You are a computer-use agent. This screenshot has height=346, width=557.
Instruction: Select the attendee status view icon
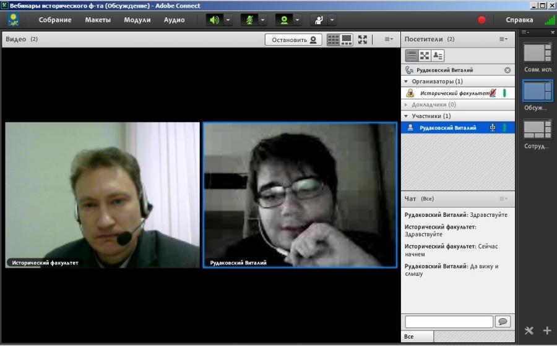click(438, 56)
